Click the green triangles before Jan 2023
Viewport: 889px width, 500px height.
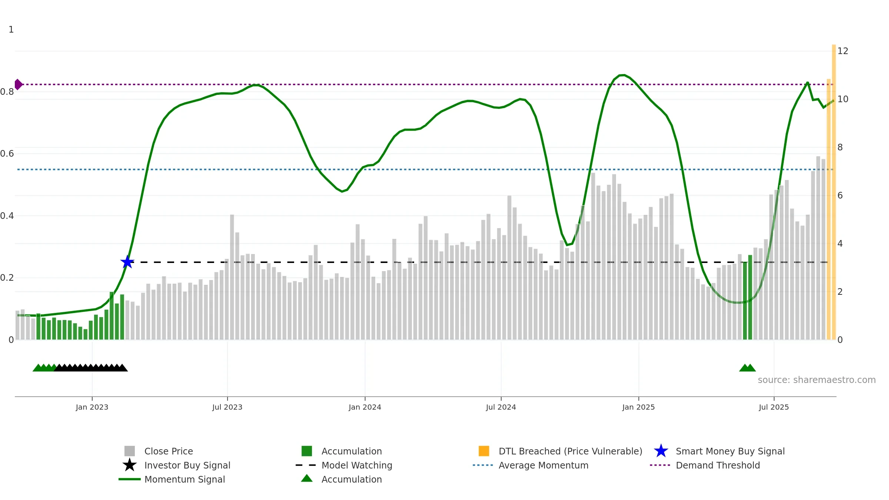(x=44, y=368)
